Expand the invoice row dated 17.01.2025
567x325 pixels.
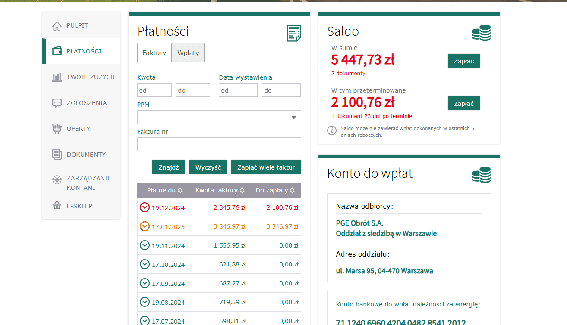tap(145, 226)
